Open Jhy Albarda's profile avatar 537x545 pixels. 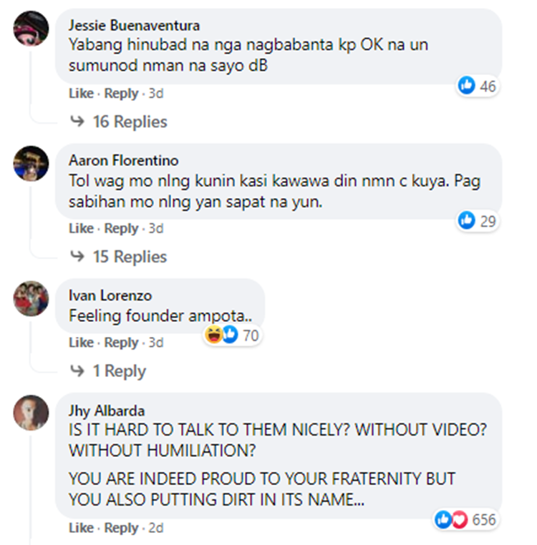[31, 413]
